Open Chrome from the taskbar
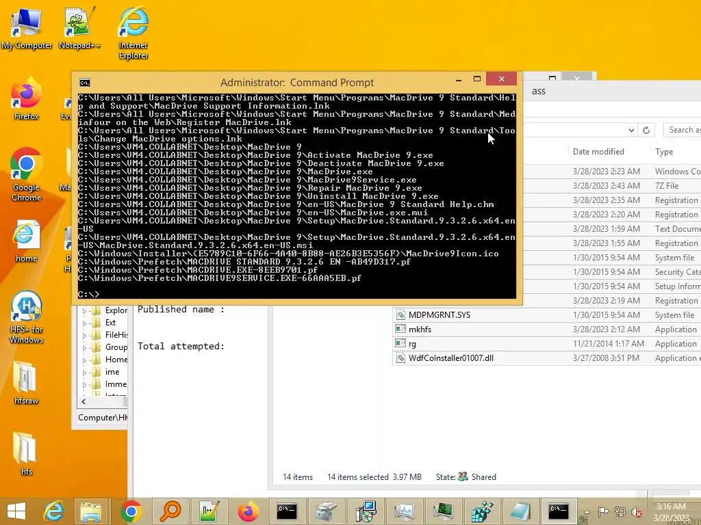Image resolution: width=701 pixels, height=525 pixels. click(131, 511)
